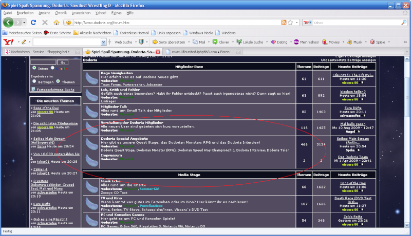Click the RSS feed icon in address bar
411x236 pixels.
click(284, 23)
